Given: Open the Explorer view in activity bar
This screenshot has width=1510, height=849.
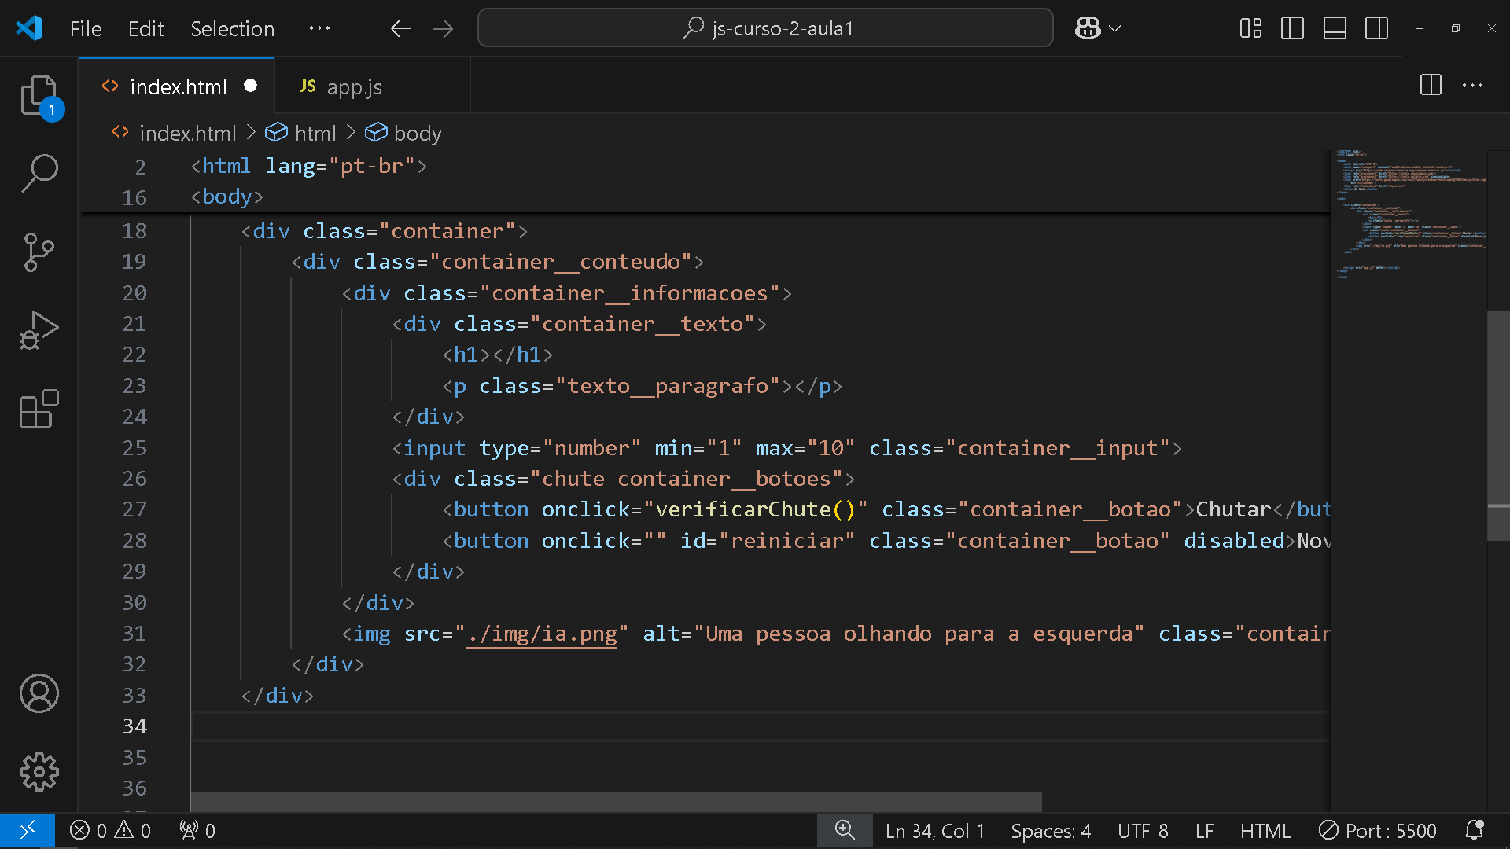Looking at the screenshot, I should point(39,96).
